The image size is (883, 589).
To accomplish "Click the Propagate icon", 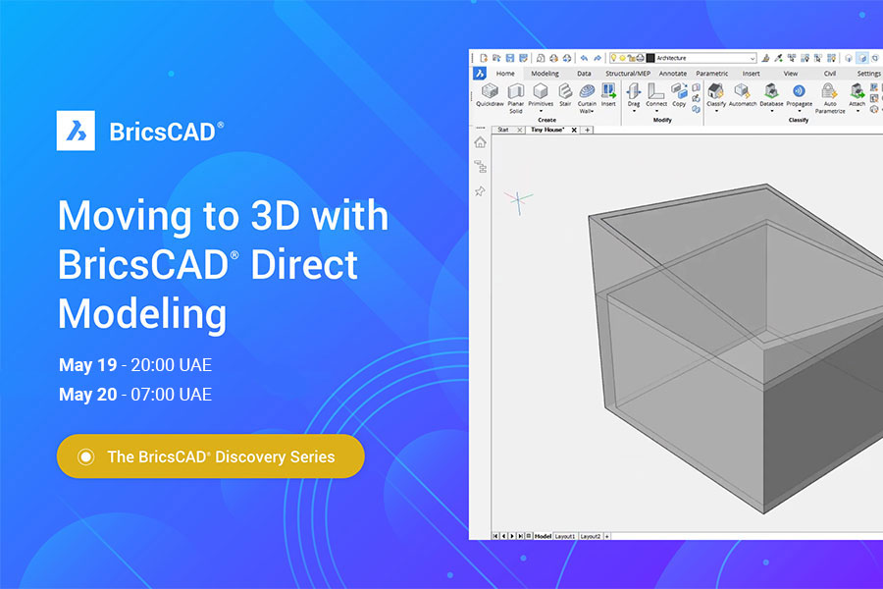I will 799,91.
